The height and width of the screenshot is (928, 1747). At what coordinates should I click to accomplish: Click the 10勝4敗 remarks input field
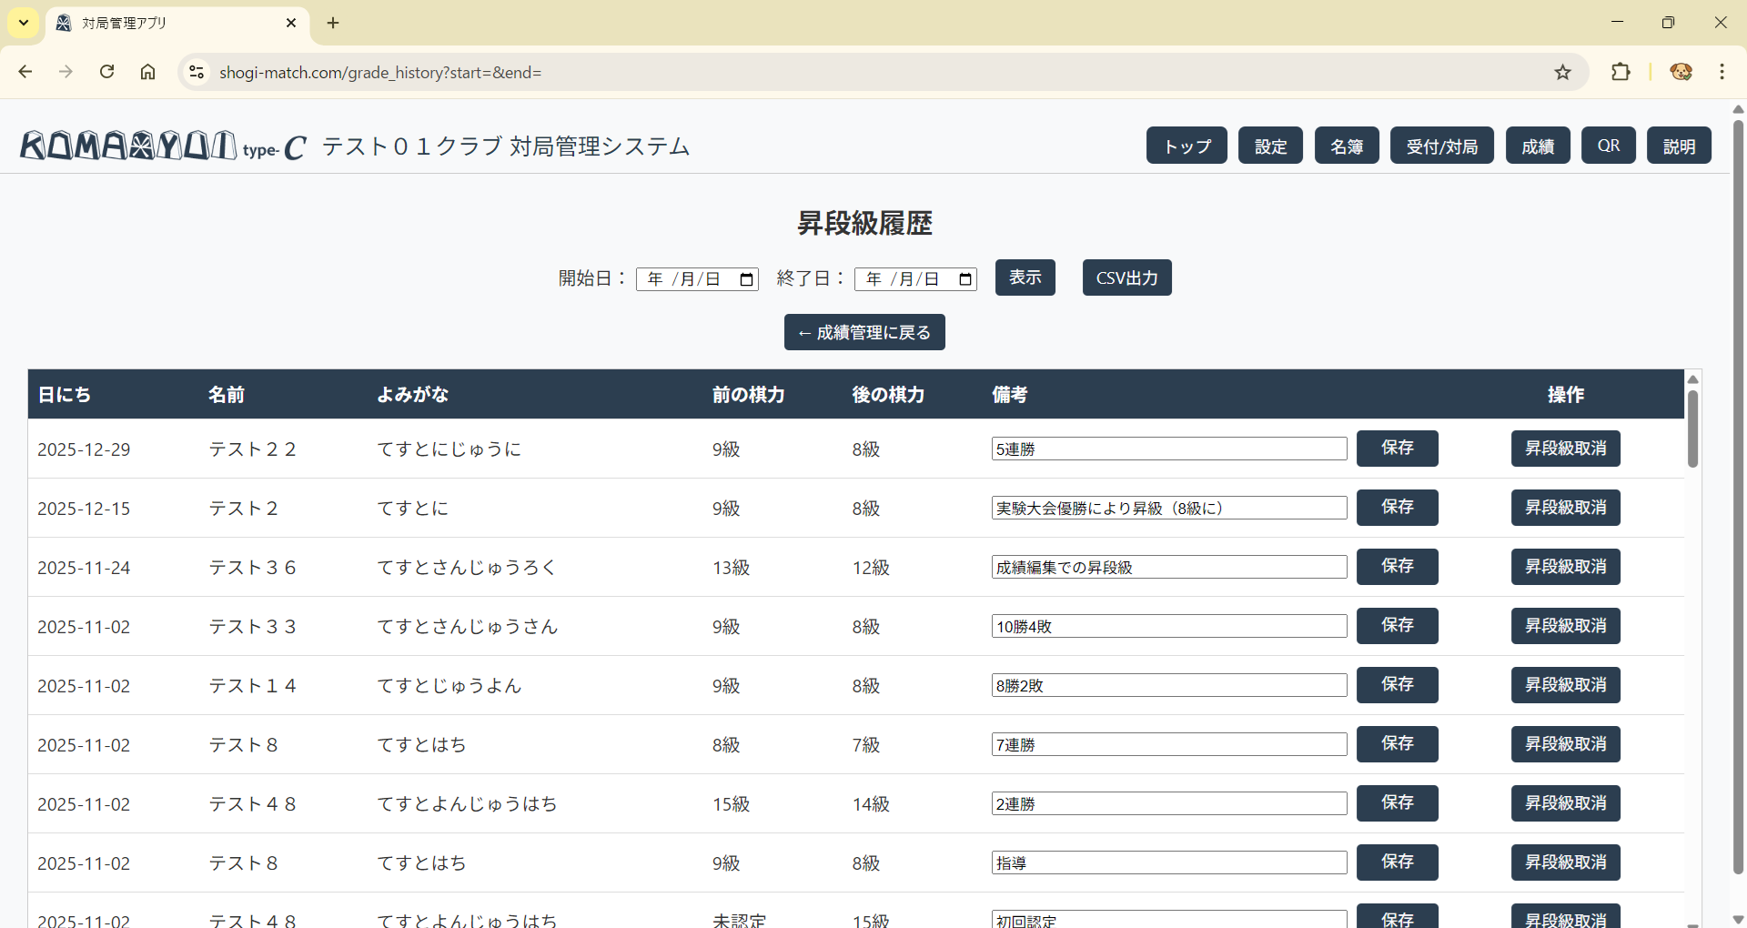(1168, 626)
